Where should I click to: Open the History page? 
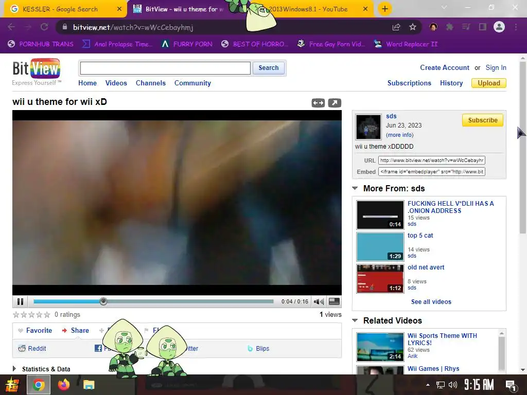(x=451, y=83)
